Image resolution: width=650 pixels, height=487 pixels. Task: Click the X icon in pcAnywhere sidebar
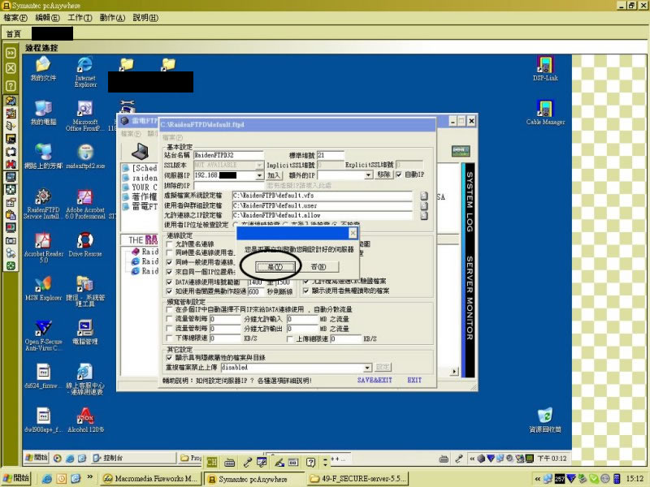[x=11, y=68]
